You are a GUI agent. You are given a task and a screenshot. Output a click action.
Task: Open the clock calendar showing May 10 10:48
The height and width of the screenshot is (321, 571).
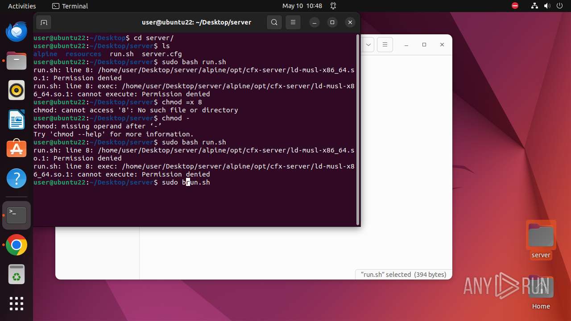pos(302,6)
